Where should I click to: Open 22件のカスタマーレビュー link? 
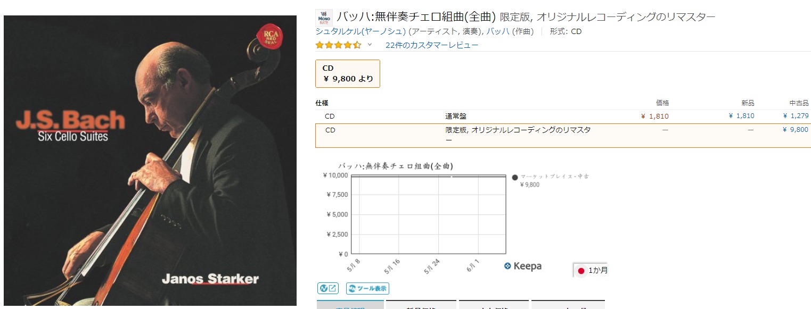click(x=432, y=45)
